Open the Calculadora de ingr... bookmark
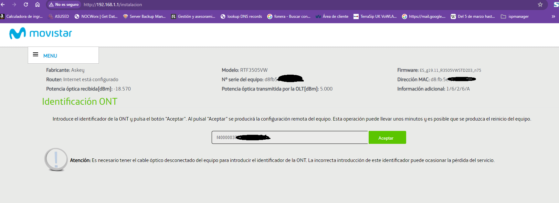 point(21,16)
